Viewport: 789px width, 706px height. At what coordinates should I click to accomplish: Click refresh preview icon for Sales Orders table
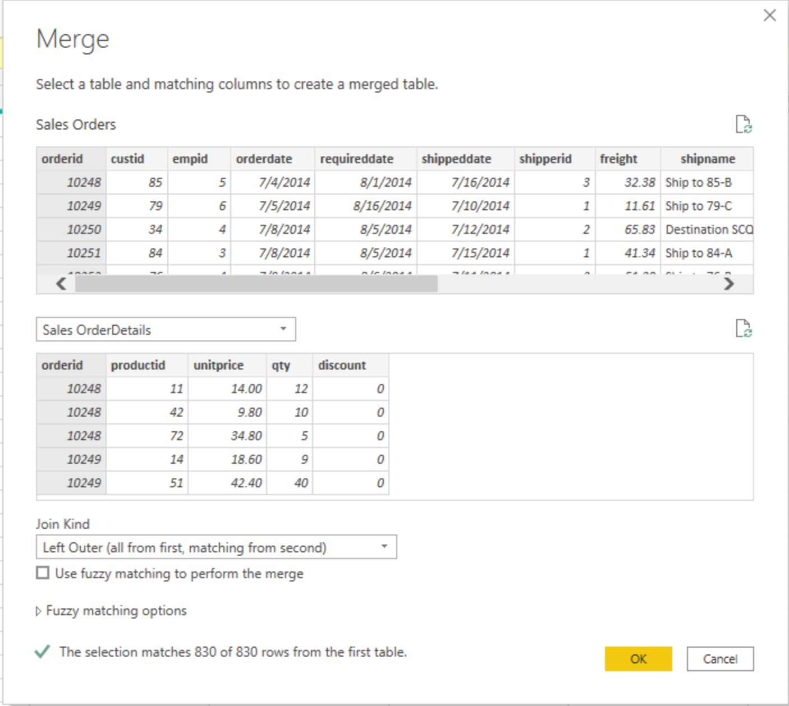pos(744,124)
